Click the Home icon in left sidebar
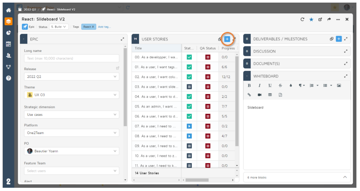This screenshot has width=360, height=191. [8, 10]
